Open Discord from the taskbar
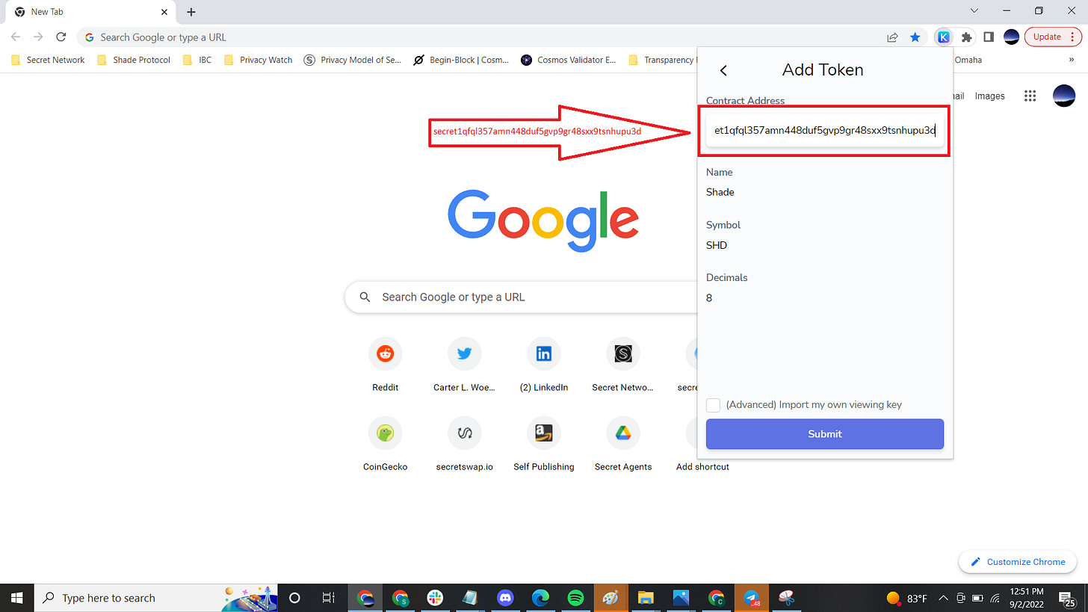This screenshot has height=612, width=1088. click(506, 598)
